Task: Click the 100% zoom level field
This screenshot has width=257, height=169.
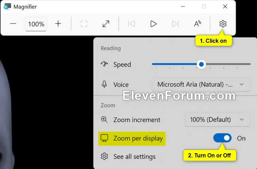Action: [x=36, y=24]
